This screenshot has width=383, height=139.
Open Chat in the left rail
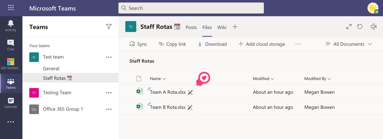click(11, 45)
